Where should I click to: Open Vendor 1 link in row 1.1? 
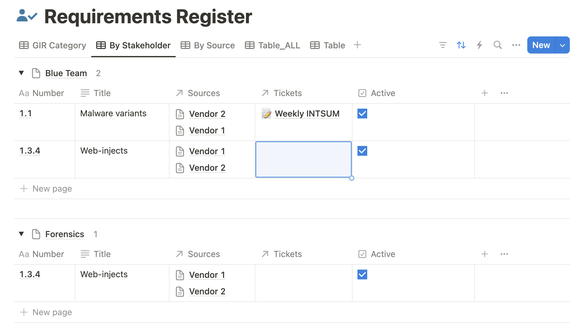click(x=207, y=130)
